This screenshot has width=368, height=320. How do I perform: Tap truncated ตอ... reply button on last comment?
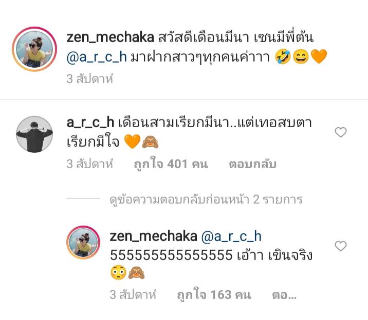[x=284, y=295]
